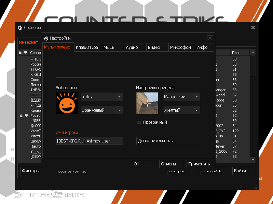Confirm settings with OK button

pos(144,164)
